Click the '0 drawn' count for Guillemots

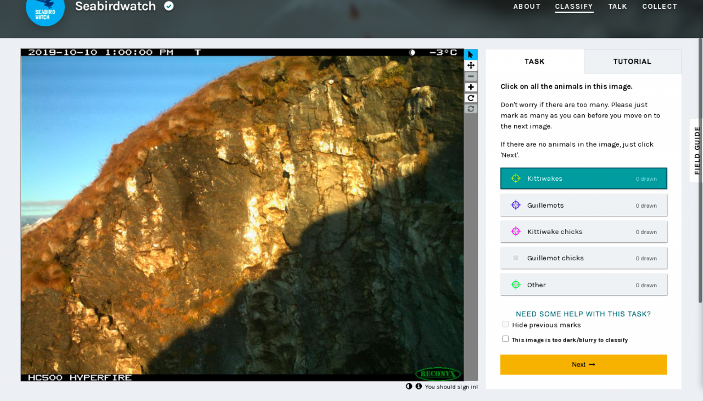[x=646, y=205]
